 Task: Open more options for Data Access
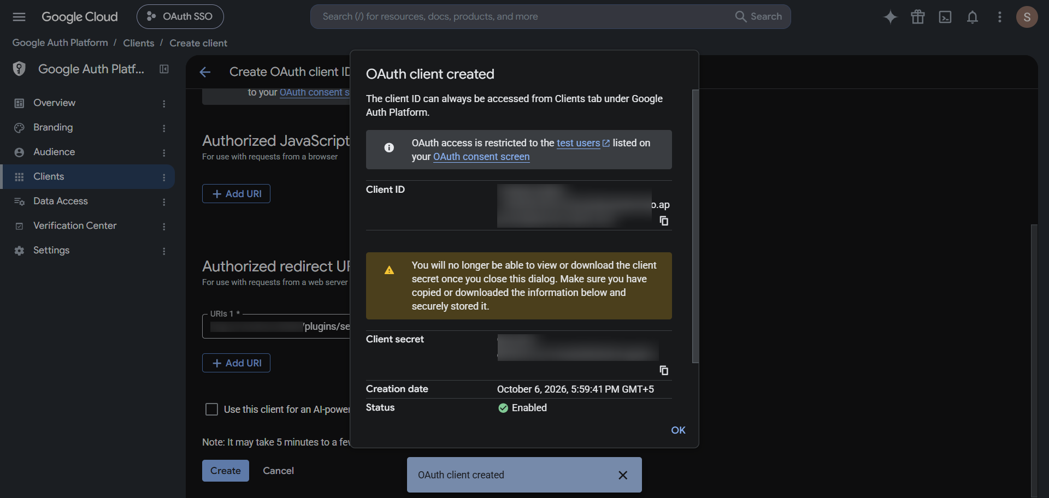point(164,202)
